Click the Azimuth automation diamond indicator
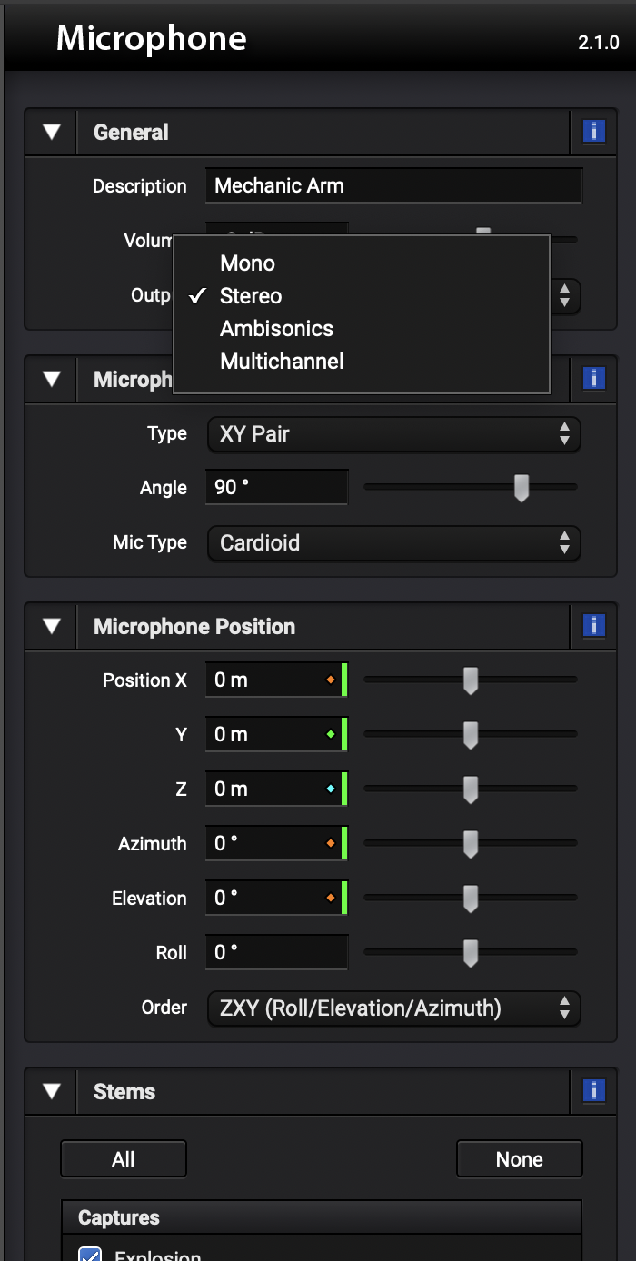 tap(333, 843)
